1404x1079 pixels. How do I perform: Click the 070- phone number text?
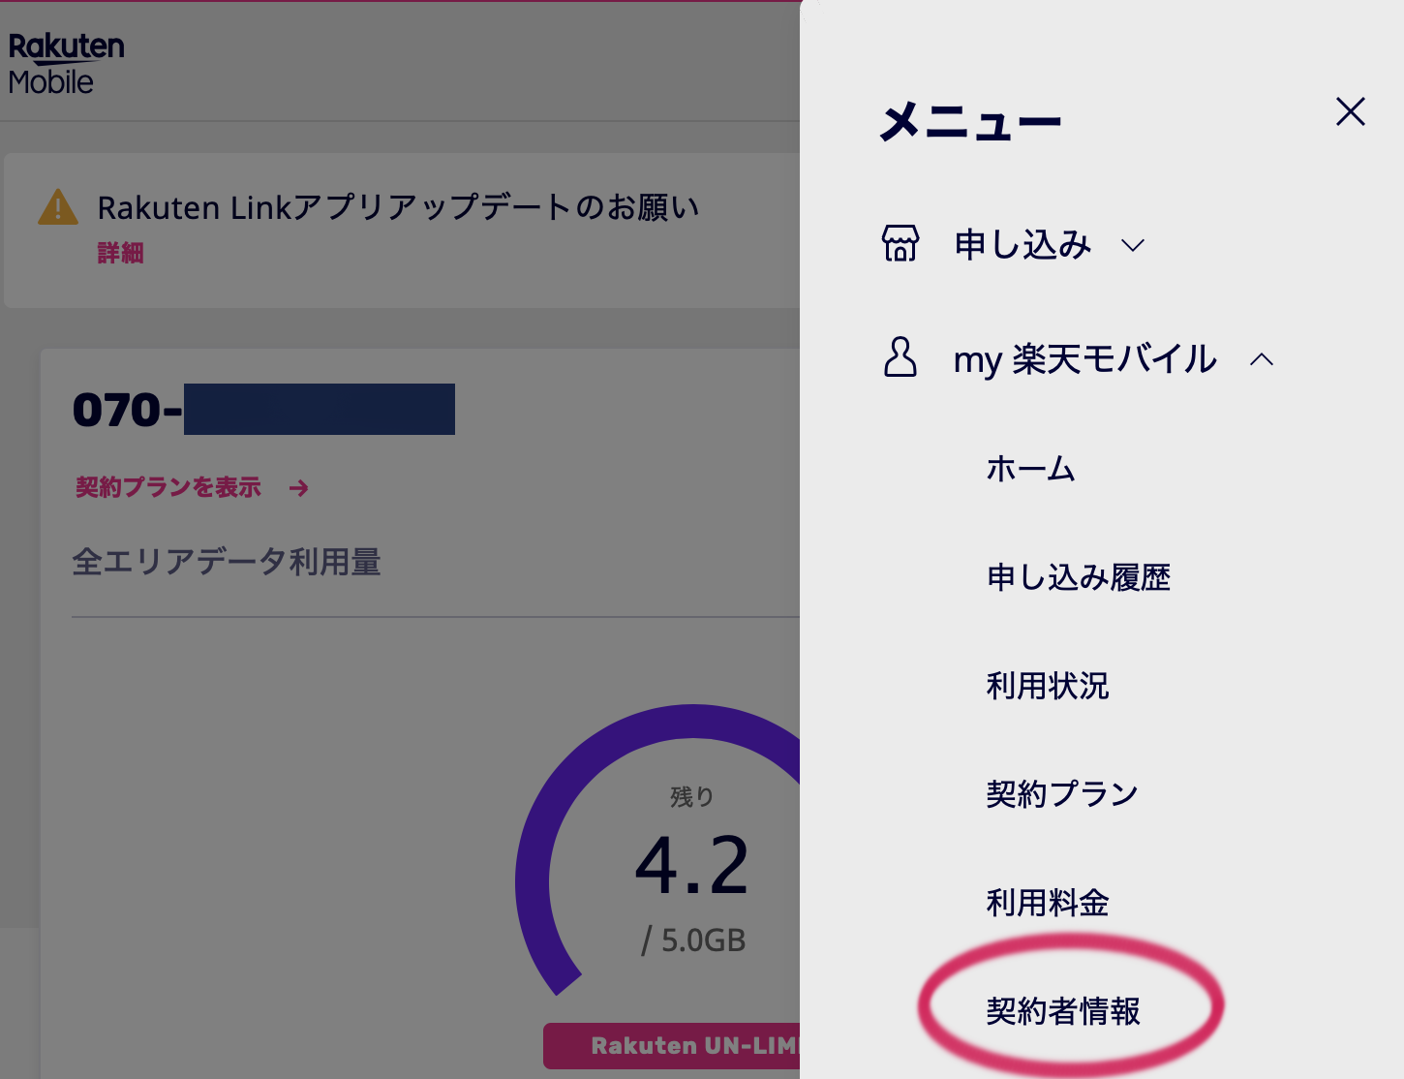[x=127, y=410]
